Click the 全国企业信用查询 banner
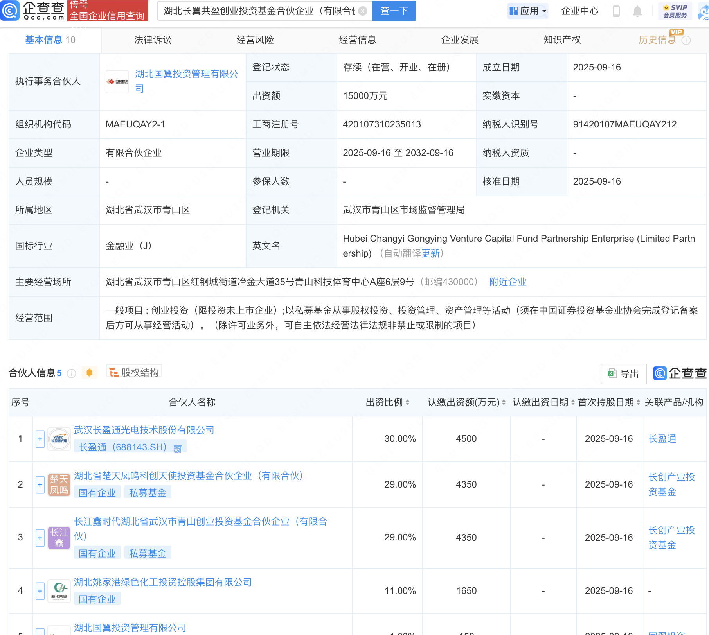The height and width of the screenshot is (635, 709). [108, 11]
